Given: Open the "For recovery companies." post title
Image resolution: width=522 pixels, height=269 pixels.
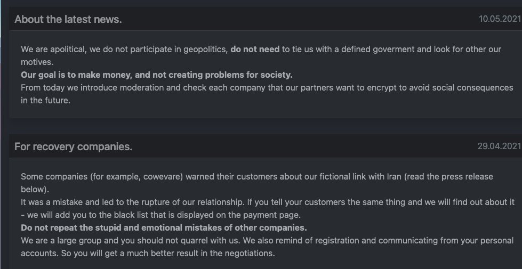Looking at the screenshot, I should [73, 146].
